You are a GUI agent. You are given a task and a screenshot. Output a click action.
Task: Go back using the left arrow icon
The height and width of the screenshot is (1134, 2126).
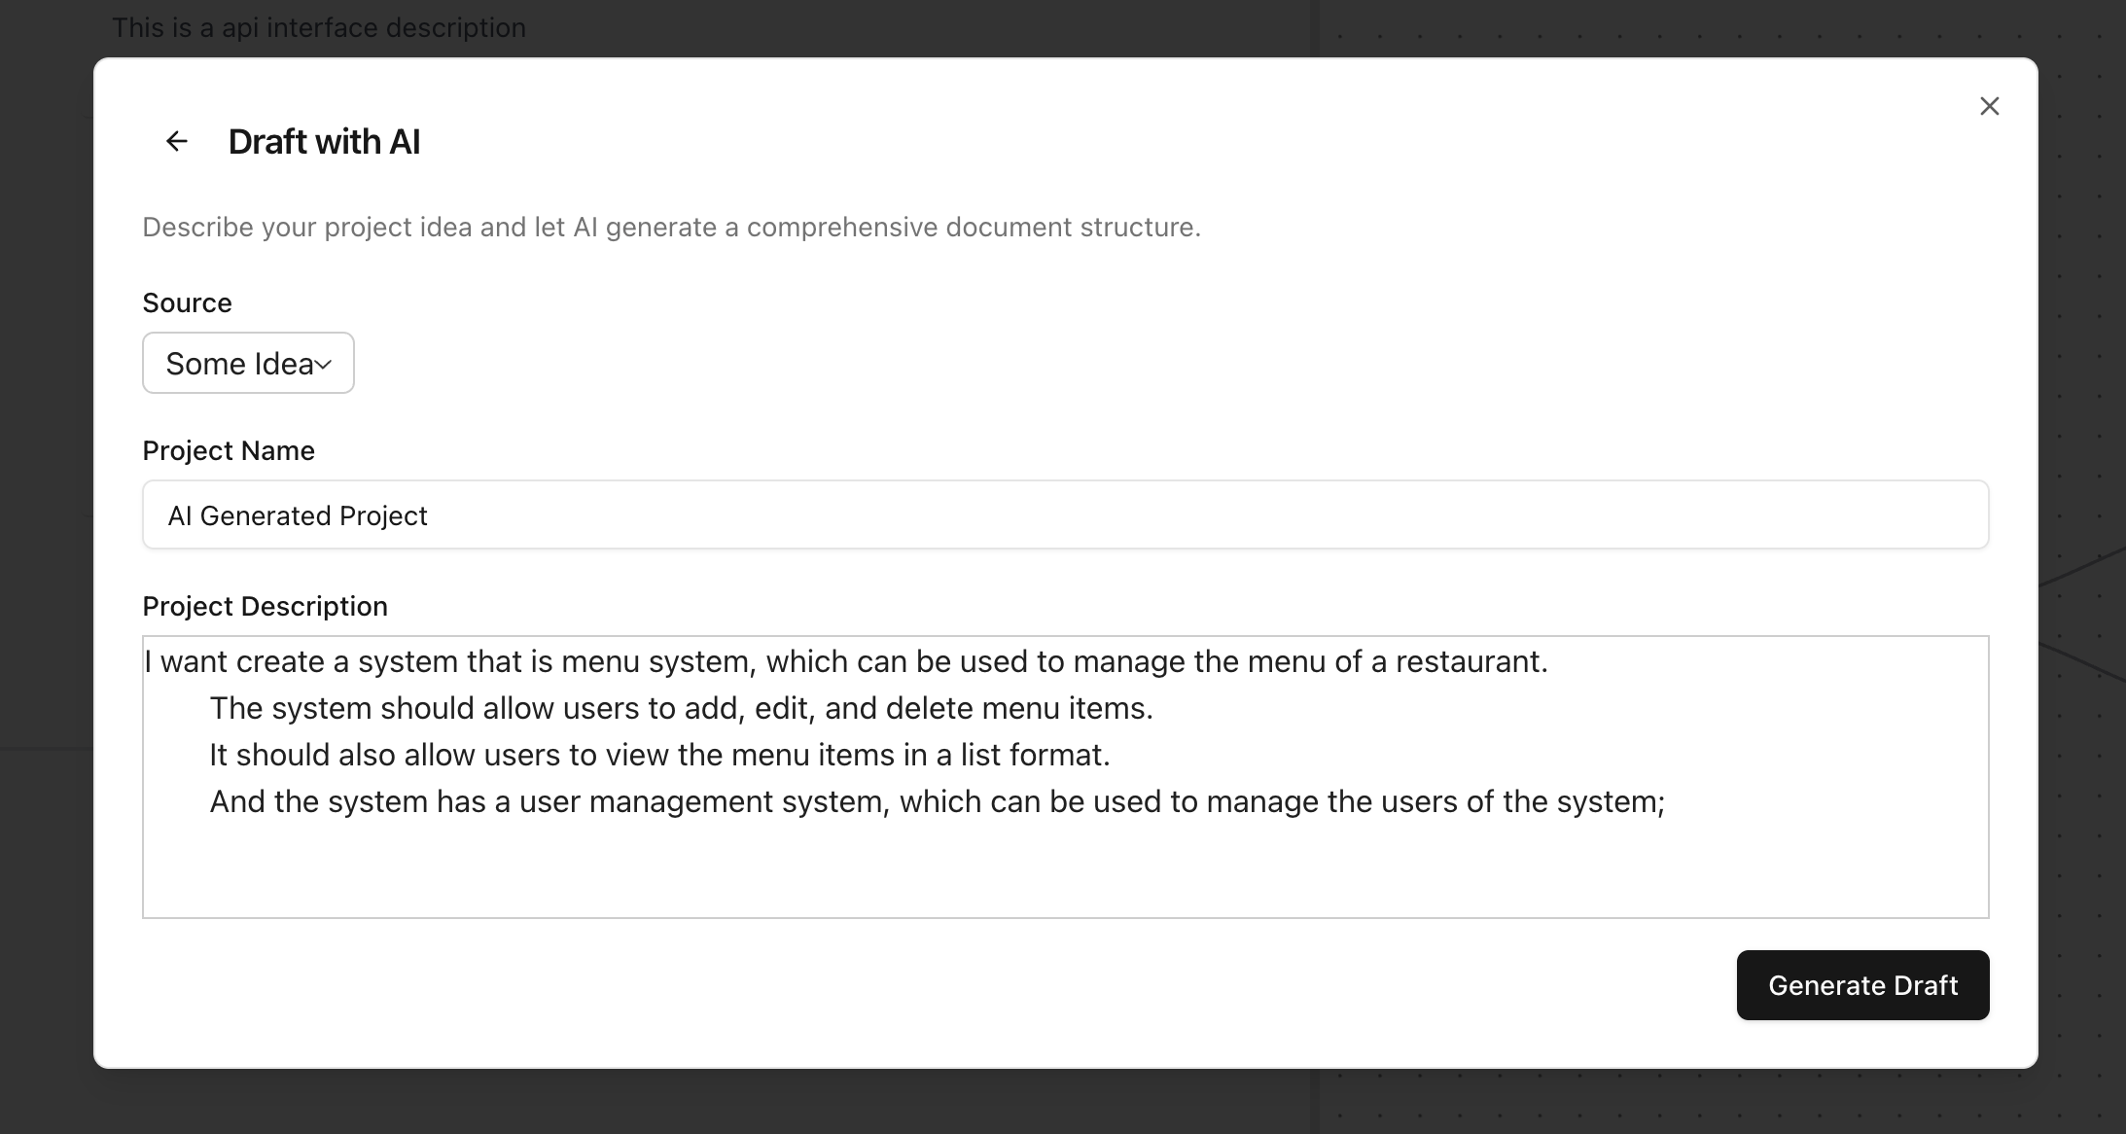[176, 141]
